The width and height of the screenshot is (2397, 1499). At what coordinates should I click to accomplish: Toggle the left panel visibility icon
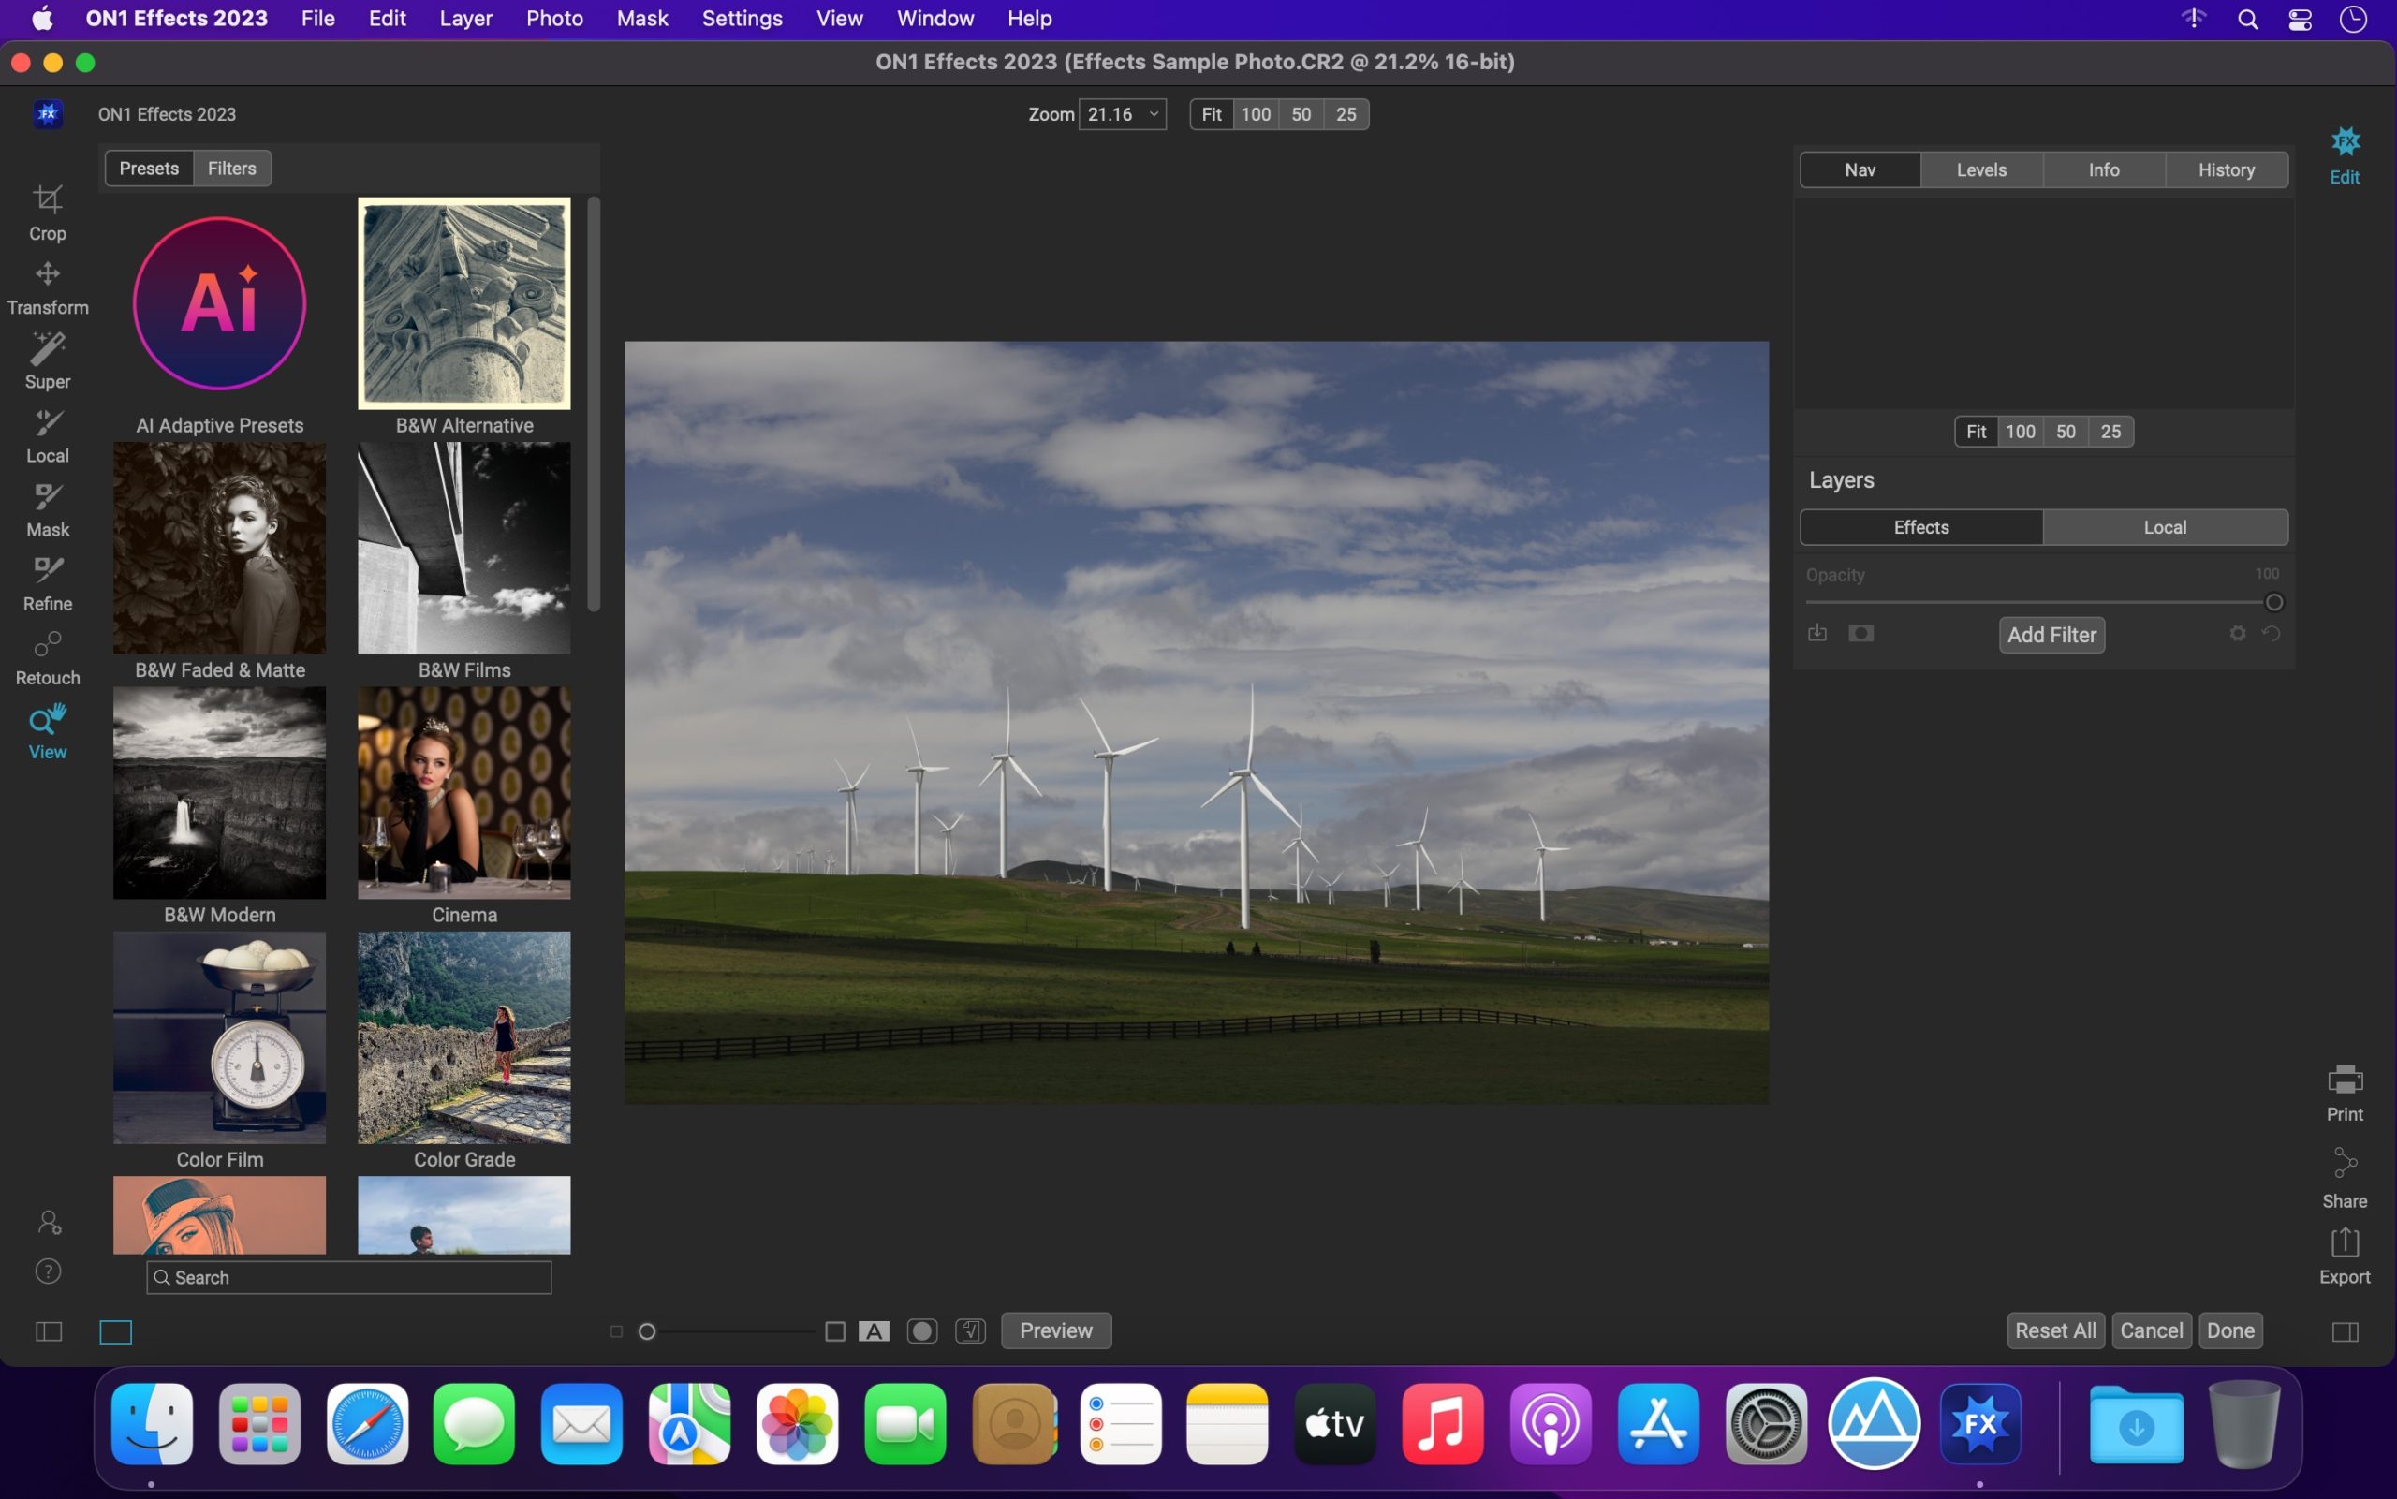pos(49,1331)
